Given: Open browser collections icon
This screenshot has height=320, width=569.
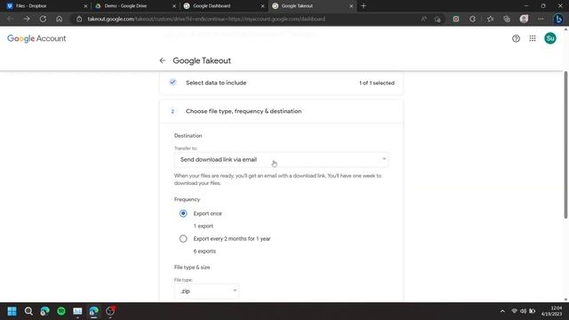Looking at the screenshot, I should click(x=507, y=19).
